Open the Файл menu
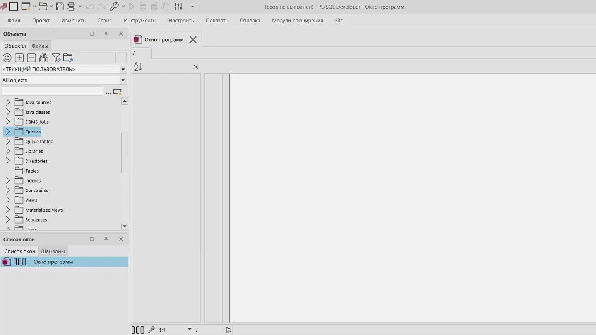Screen dimensions: 596x335 [14, 21]
